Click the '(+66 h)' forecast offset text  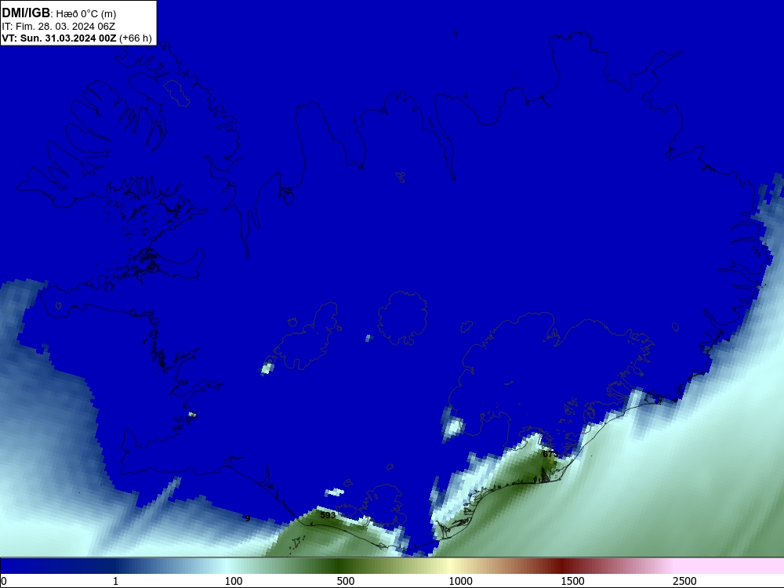tap(136, 38)
